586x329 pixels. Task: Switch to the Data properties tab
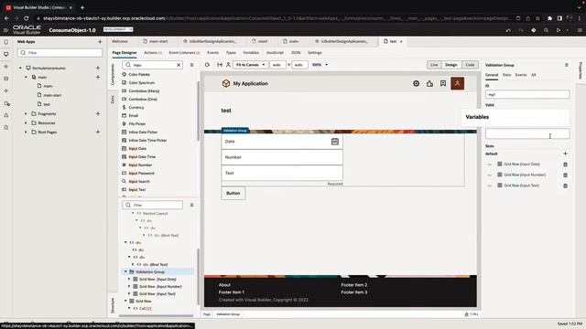pyautogui.click(x=506, y=75)
